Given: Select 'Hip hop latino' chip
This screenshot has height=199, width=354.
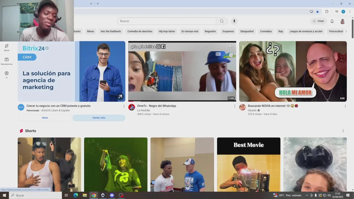Looking at the screenshot, I should click(167, 32).
